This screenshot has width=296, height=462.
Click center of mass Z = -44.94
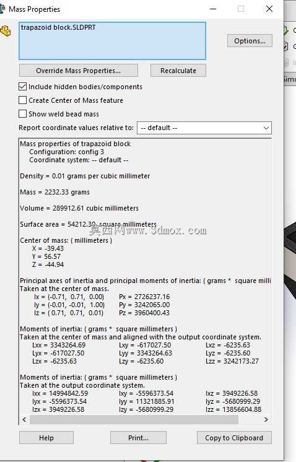click(x=48, y=264)
